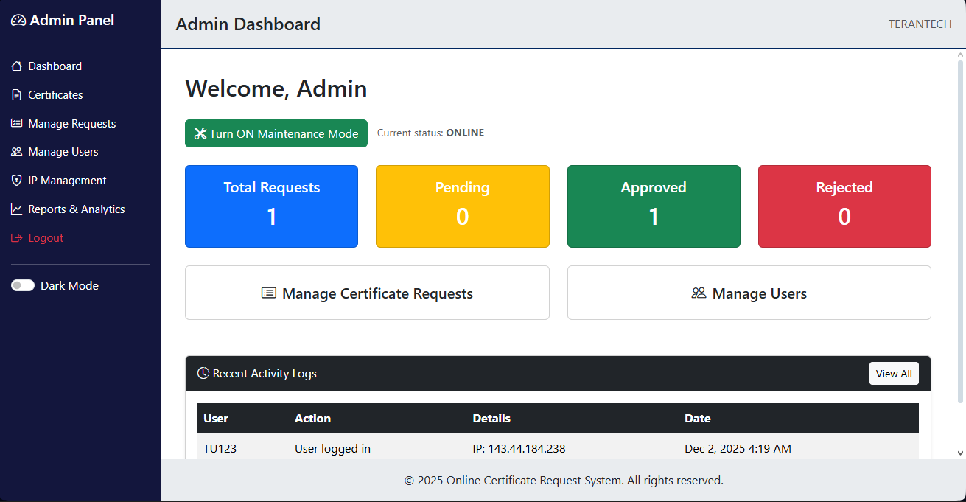Select the Pending stats card
966x502 pixels.
tap(462, 206)
